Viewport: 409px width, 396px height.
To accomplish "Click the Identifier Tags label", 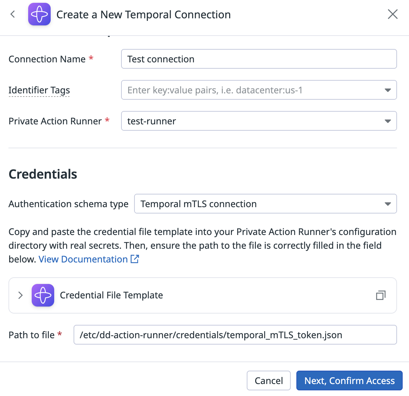I will tap(39, 90).
